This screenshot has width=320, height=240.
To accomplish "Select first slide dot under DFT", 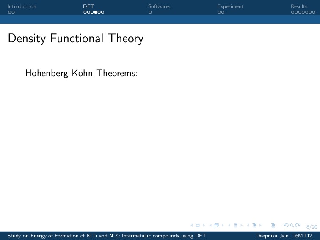I will (x=85, y=12).
